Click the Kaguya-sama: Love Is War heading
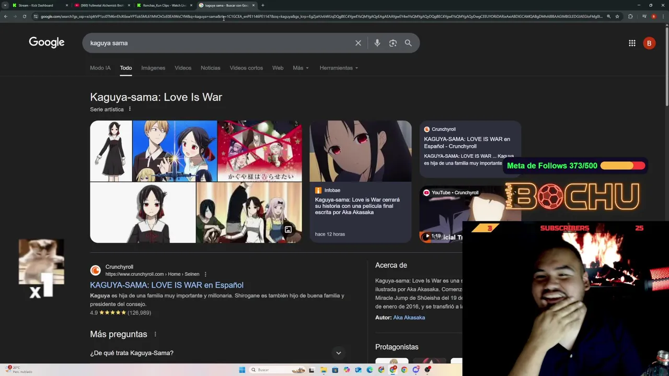Screen dimensions: 669x376 click(156, 97)
